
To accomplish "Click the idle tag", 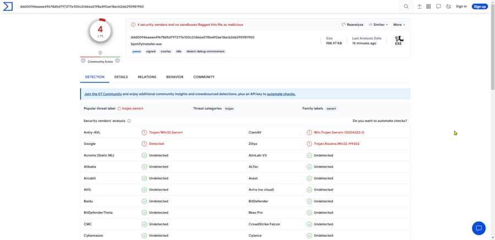I will click(179, 51).
